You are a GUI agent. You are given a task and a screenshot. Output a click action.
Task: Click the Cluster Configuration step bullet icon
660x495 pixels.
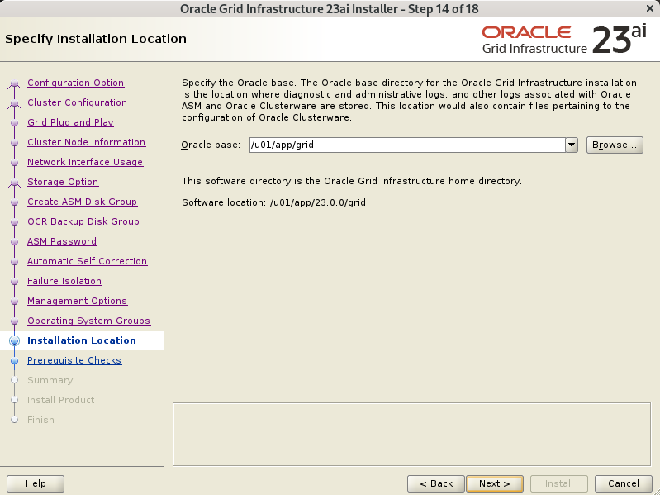(14, 103)
